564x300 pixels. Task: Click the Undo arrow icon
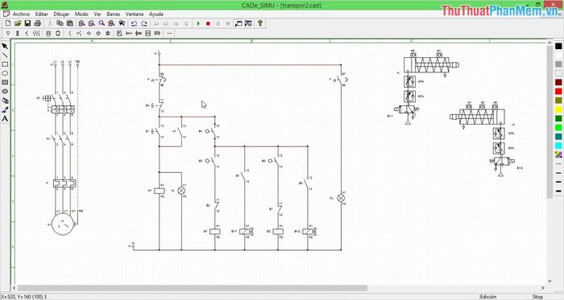[135, 23]
